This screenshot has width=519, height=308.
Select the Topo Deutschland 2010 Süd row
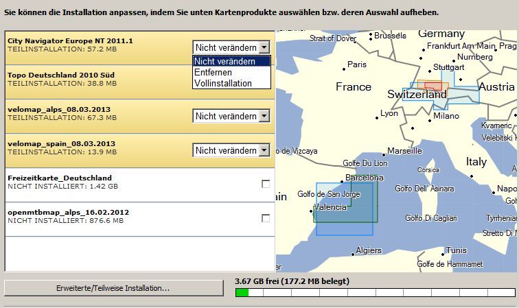click(x=62, y=75)
